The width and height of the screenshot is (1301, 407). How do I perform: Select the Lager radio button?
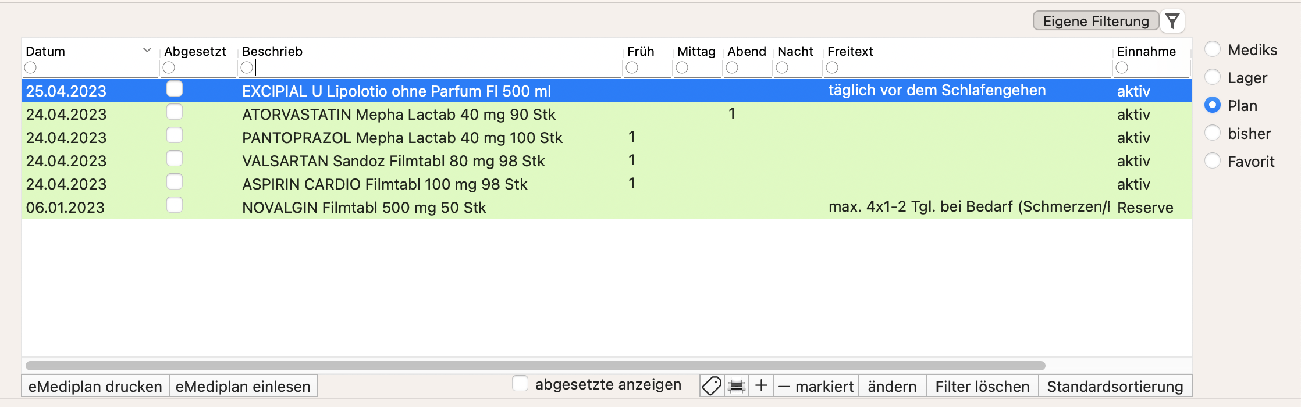point(1213,77)
